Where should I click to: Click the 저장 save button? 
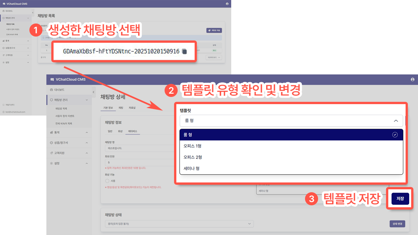click(x=400, y=198)
